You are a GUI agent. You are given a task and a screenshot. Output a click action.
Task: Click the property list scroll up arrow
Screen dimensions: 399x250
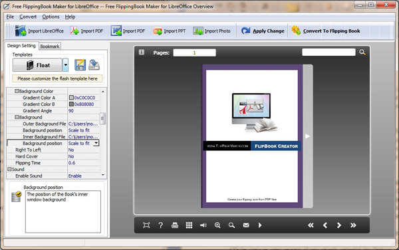(x=103, y=92)
